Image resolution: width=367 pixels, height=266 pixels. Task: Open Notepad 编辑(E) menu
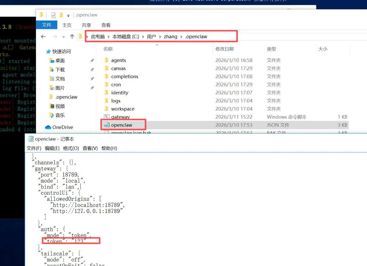[52, 148]
